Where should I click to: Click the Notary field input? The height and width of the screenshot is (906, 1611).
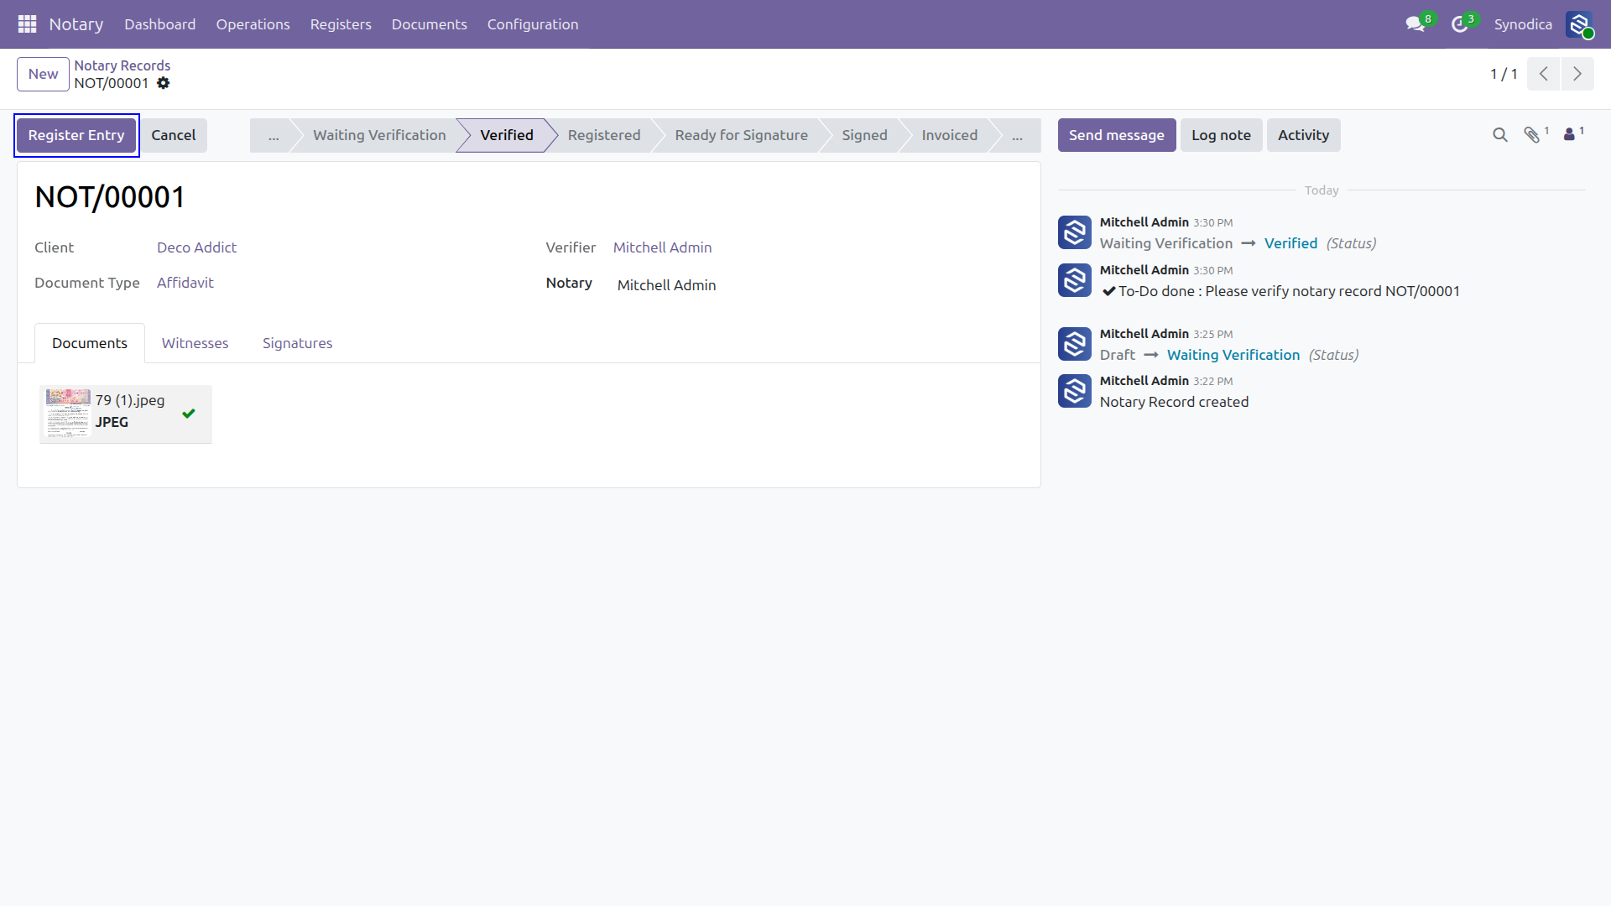pos(818,285)
